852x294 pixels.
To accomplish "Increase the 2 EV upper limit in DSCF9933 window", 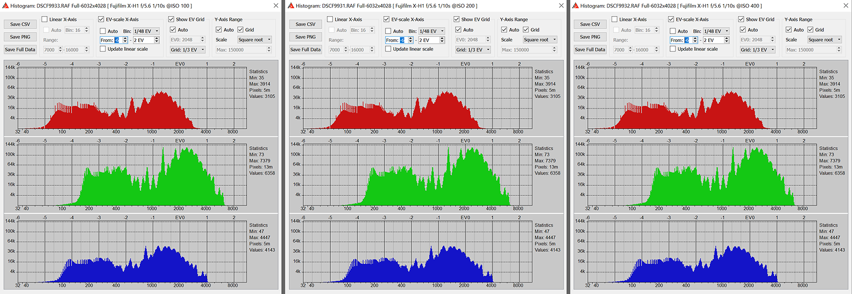I will click(157, 39).
